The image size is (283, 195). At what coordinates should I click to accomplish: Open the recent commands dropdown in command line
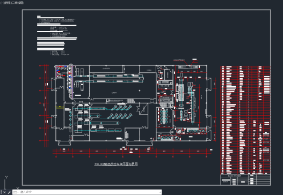tap(16, 192)
